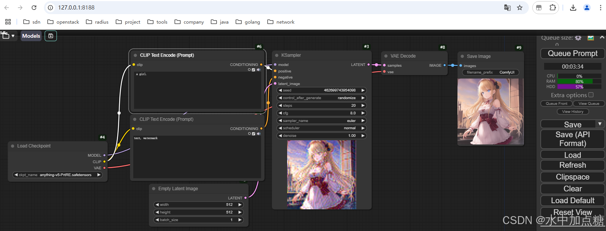Click the denoise 1.00 value slider
Image resolution: width=606 pixels, height=231 pixels.
tap(322, 136)
